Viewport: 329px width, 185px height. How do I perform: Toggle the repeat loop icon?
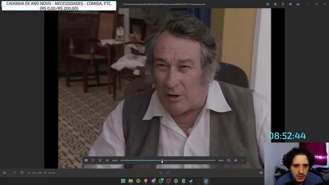pyautogui.click(x=229, y=160)
